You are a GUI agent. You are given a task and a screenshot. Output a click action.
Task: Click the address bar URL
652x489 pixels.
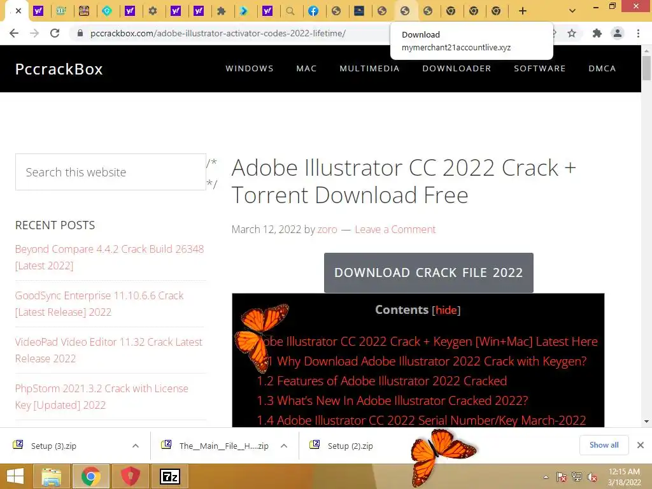point(218,33)
